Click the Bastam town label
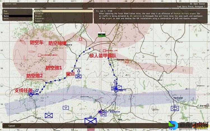The height and width of the screenshot is (131, 210). pyautogui.click(x=120, y=60)
